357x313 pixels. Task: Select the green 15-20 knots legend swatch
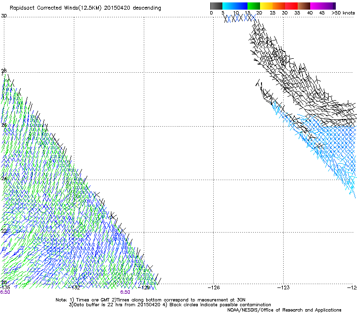[x=254, y=6]
